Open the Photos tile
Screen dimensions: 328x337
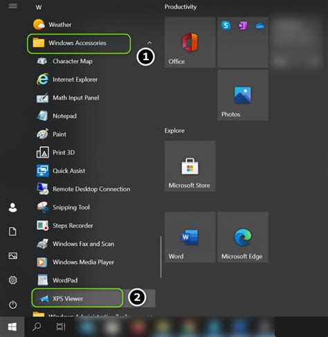(x=243, y=95)
